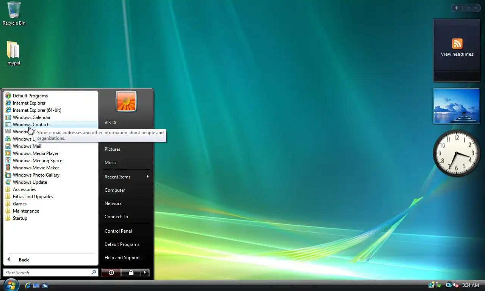Click the slideshow gadget landscape picture

[457, 106]
